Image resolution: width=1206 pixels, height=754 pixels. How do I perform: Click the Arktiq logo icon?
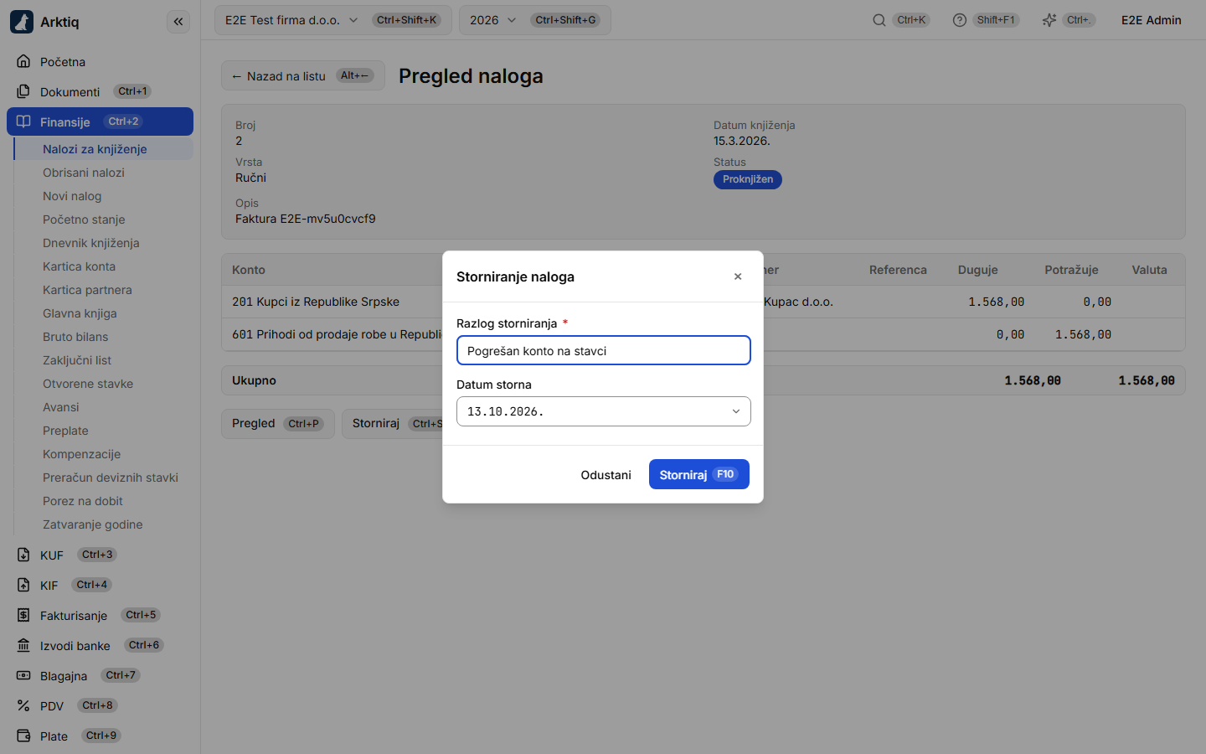point(22,22)
